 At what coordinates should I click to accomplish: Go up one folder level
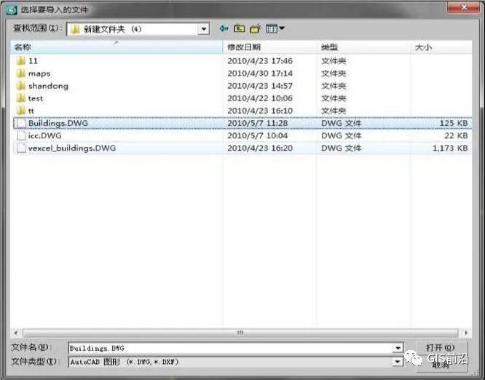click(x=239, y=29)
